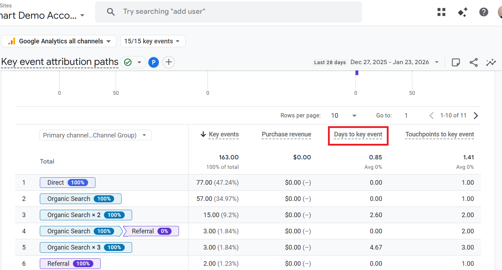502x270 pixels.
Task: Click the P segment badge
Action: [153, 62]
